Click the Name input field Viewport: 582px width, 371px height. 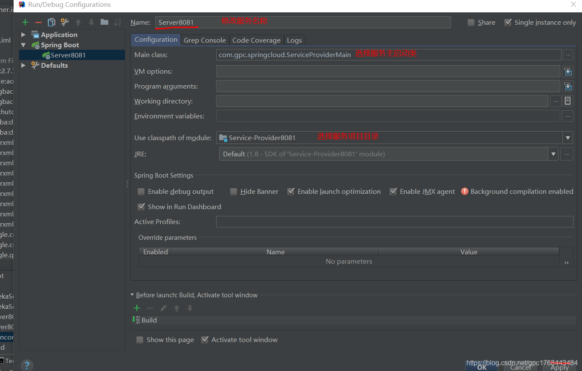(x=303, y=22)
